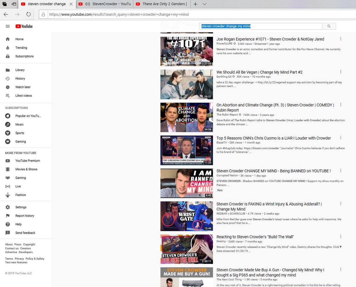Click the browser back arrow
356x287 pixels.
coord(6,14)
